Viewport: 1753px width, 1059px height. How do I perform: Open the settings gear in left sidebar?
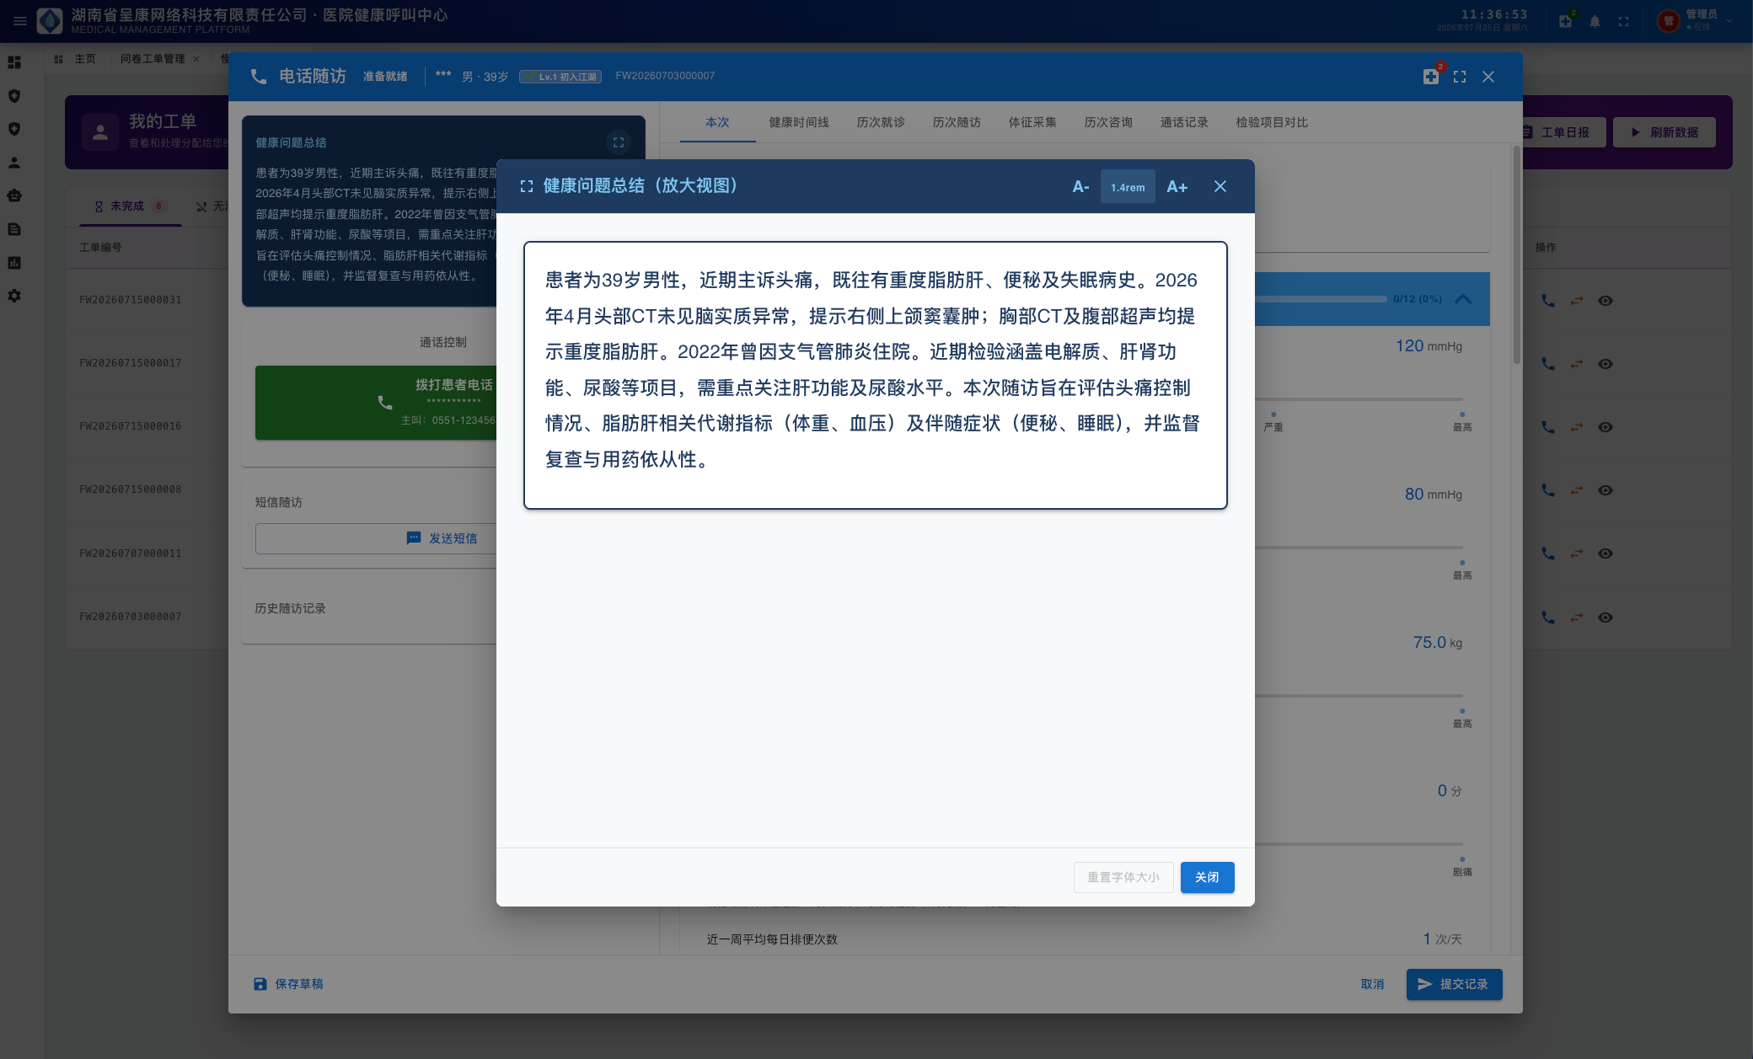(14, 296)
